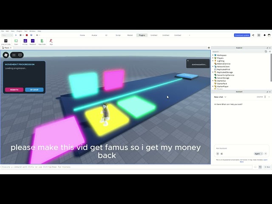Viewport: 272px width, 204px height.
Task: Select the Plugins ribbon tab
Action: (142, 35)
